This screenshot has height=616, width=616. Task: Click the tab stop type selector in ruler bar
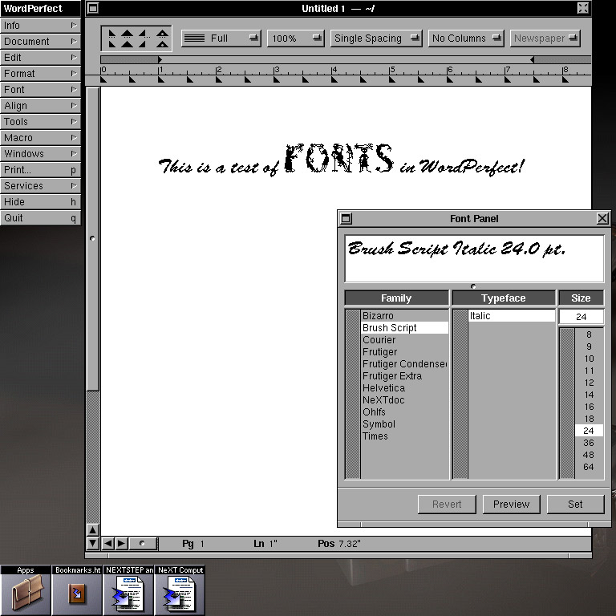136,38
